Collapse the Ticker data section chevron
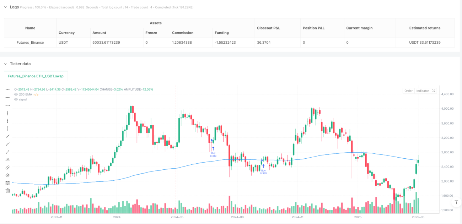Image resolution: width=462 pixels, height=224 pixels. (x=5, y=64)
